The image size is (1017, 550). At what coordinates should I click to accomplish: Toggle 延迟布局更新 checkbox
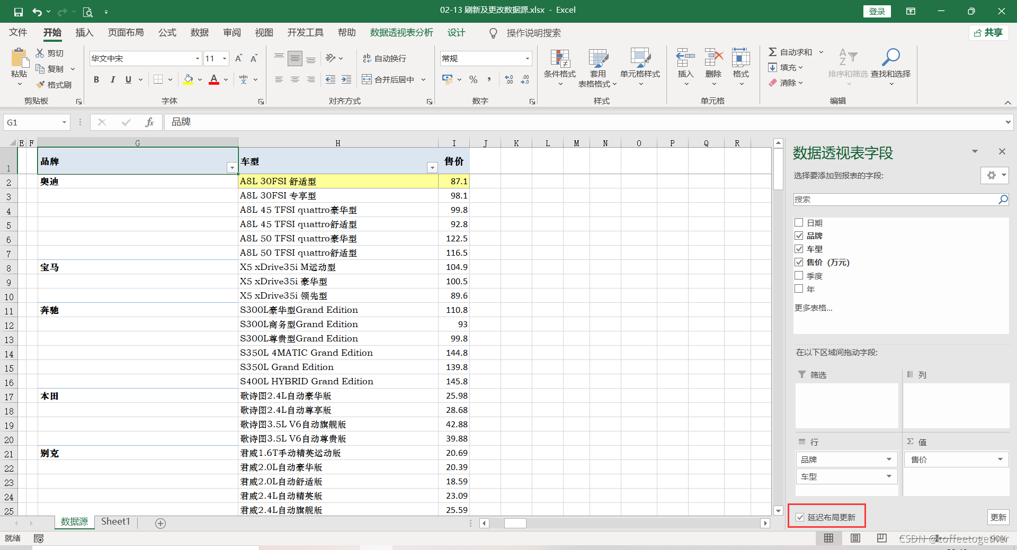(x=800, y=517)
